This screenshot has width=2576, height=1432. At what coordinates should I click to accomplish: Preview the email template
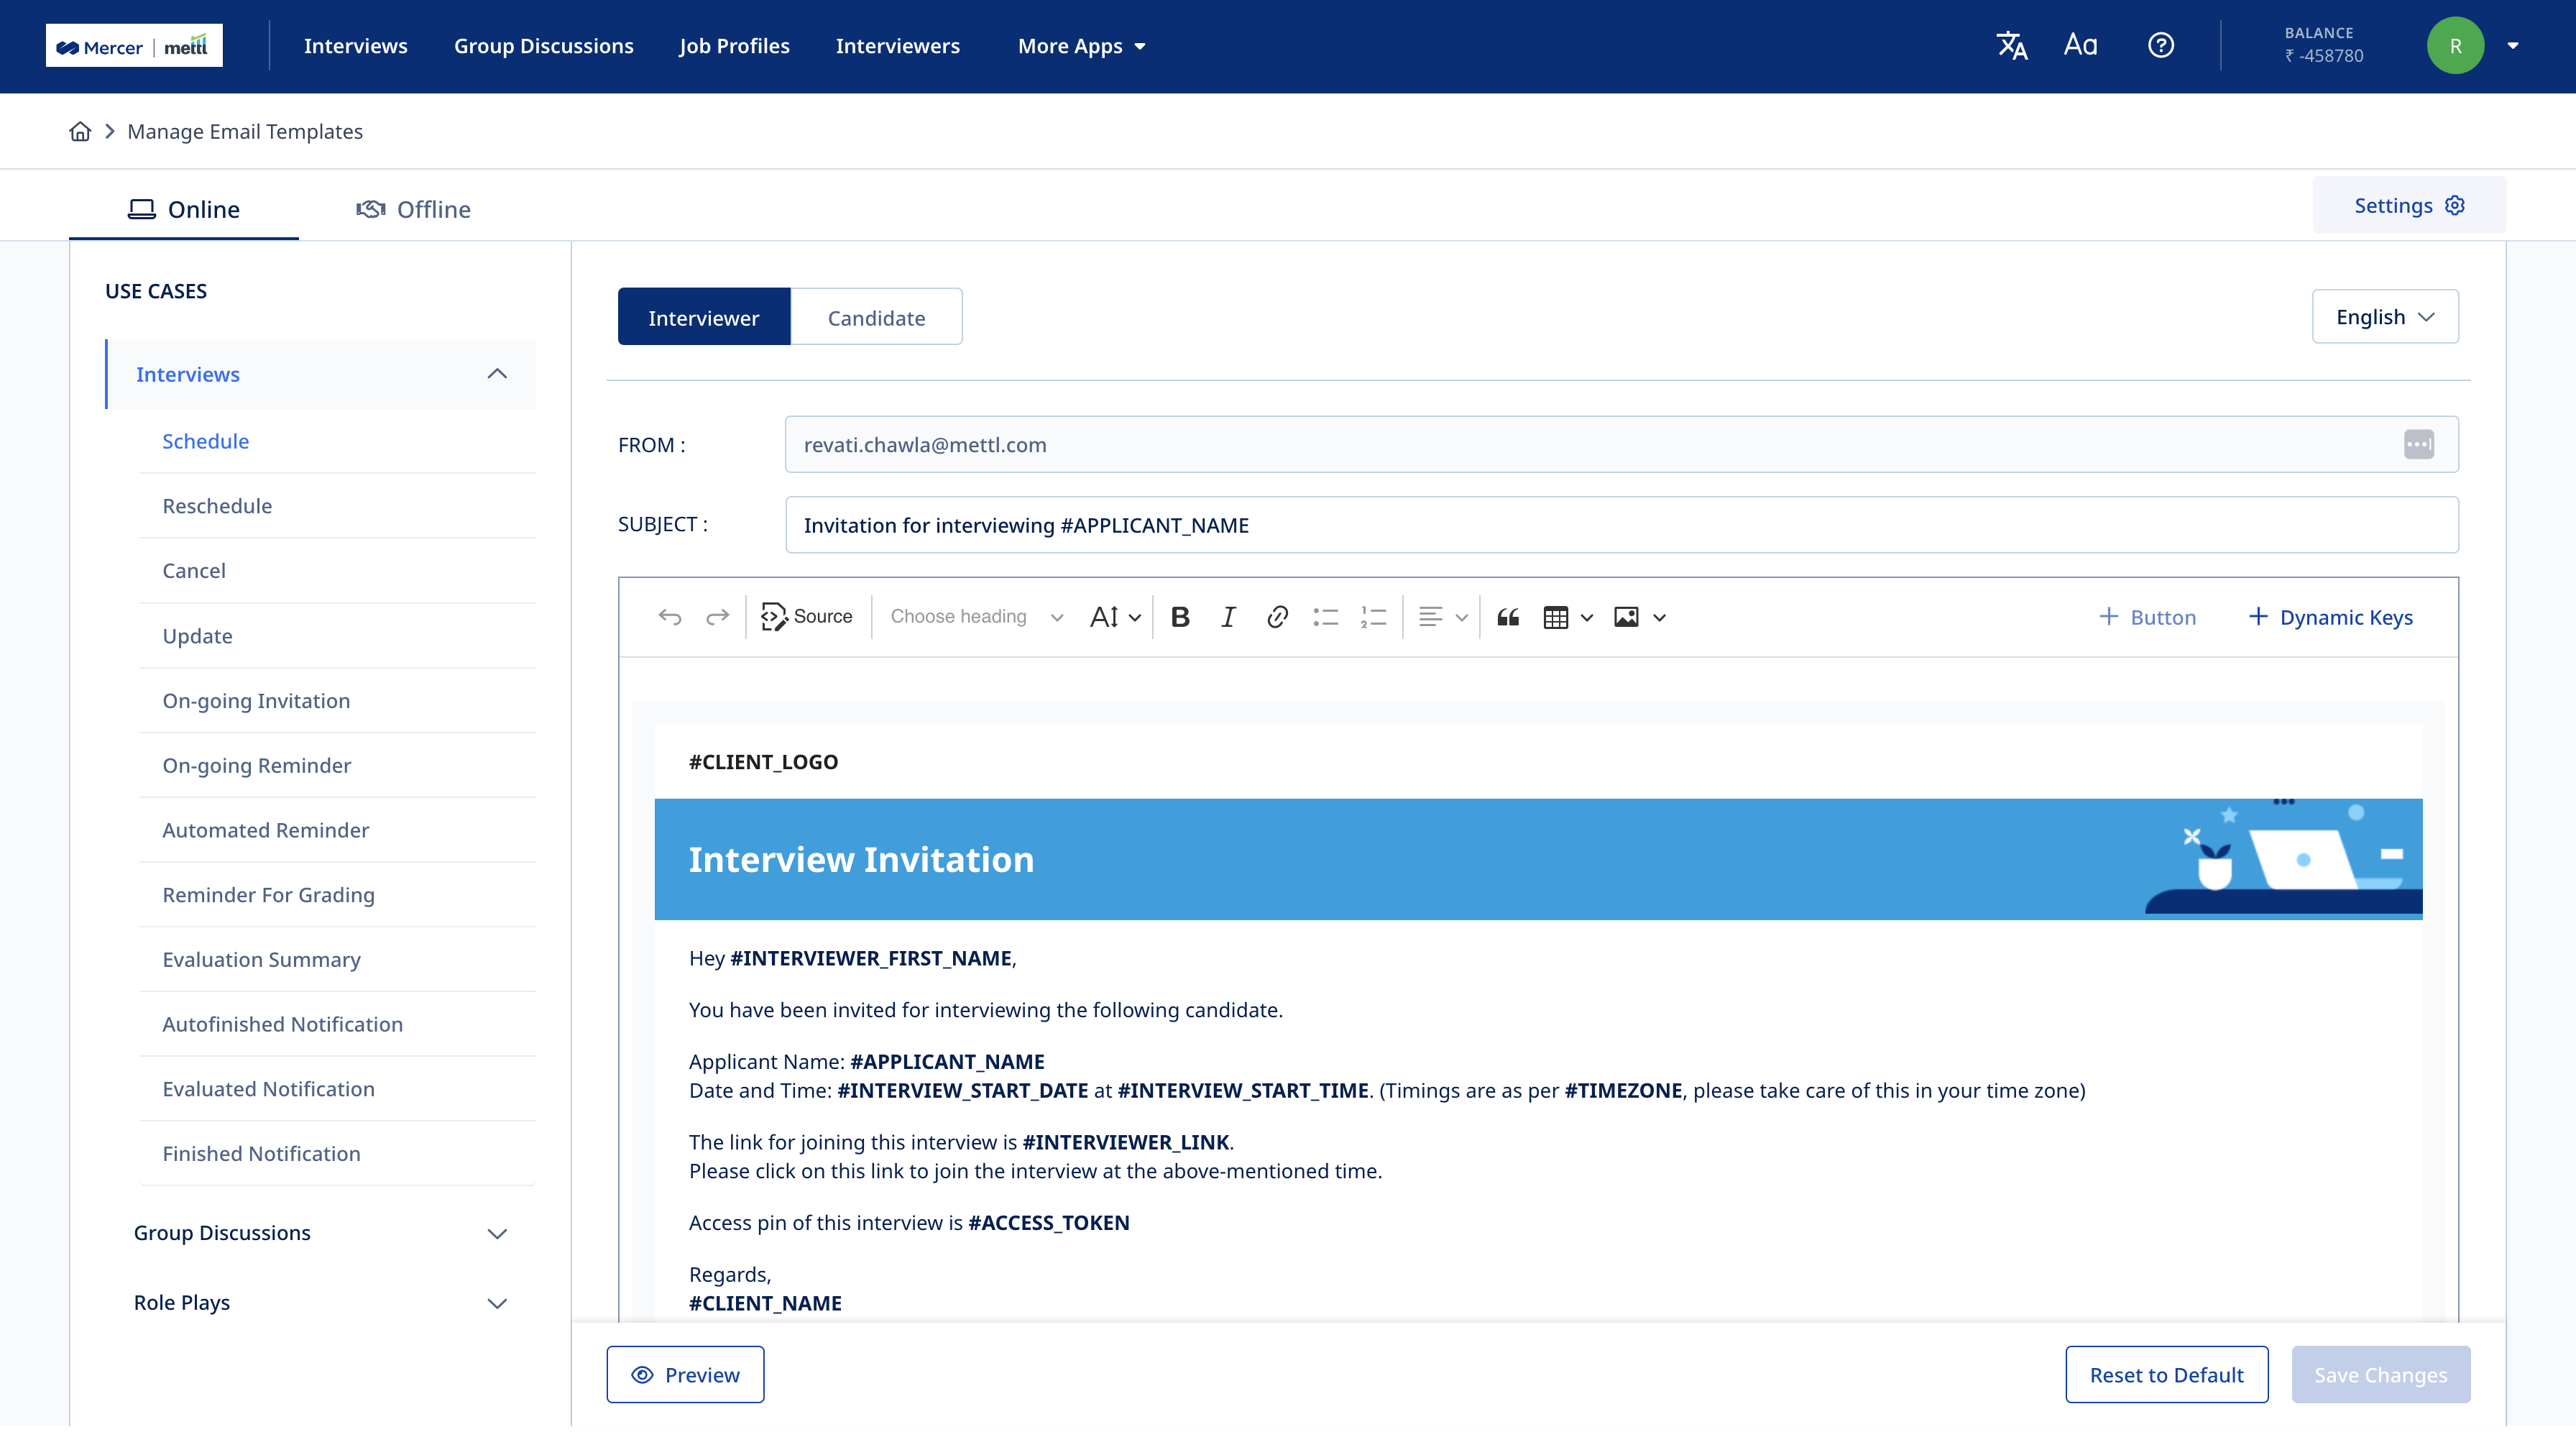click(x=685, y=1374)
